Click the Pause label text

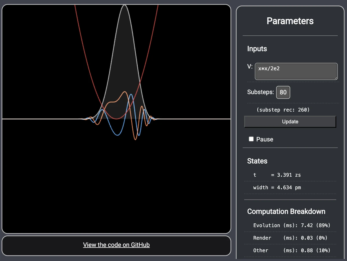(264, 139)
